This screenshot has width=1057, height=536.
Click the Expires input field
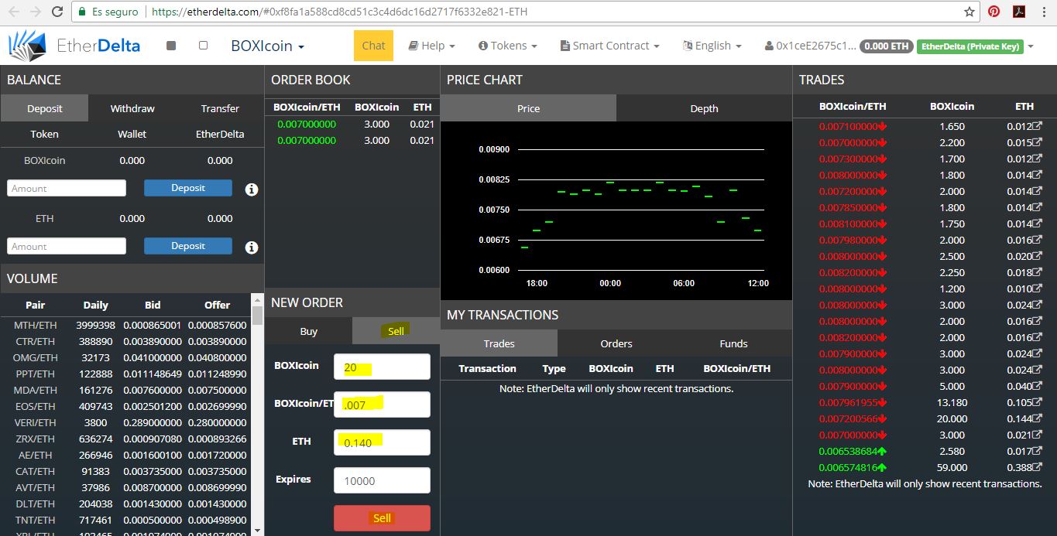[x=382, y=480]
